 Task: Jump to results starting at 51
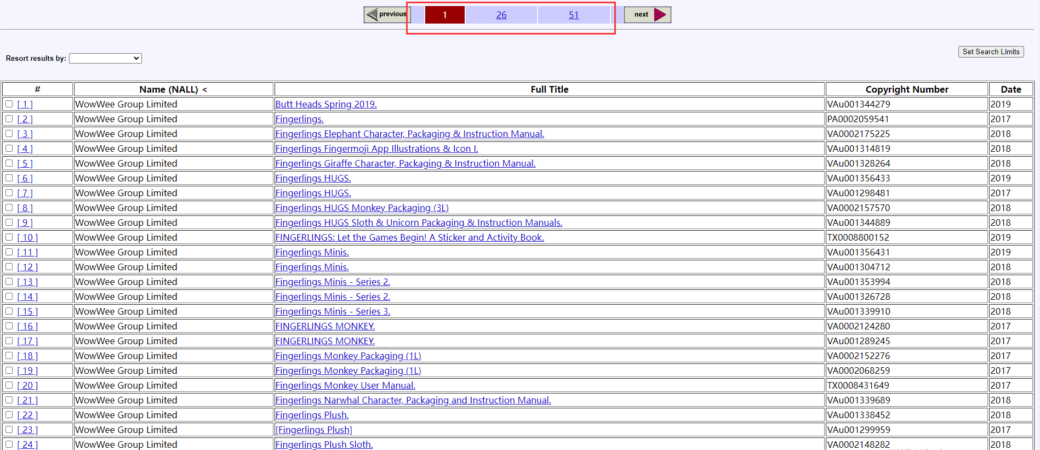pyautogui.click(x=574, y=15)
